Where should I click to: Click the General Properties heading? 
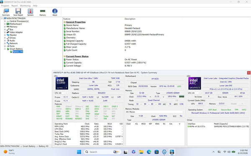pyautogui.click(x=76, y=22)
